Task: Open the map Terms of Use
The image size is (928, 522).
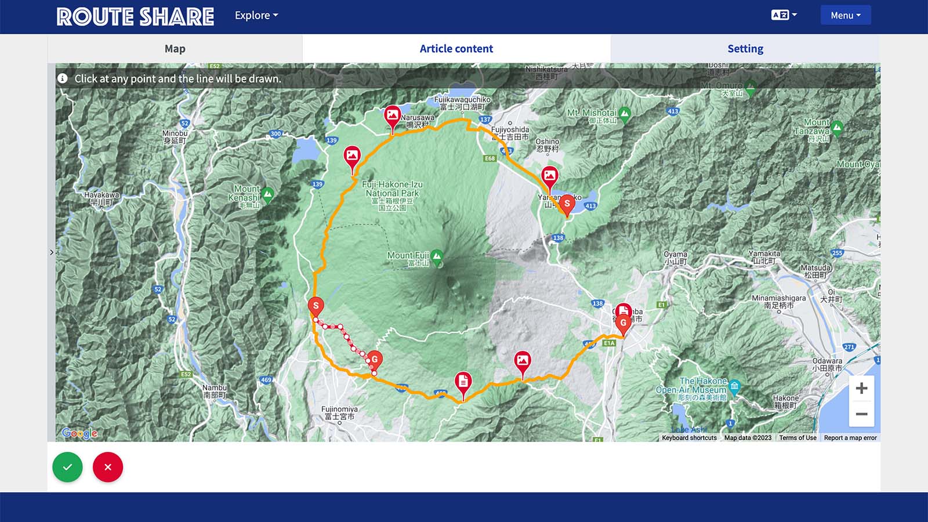Action: pyautogui.click(x=797, y=438)
